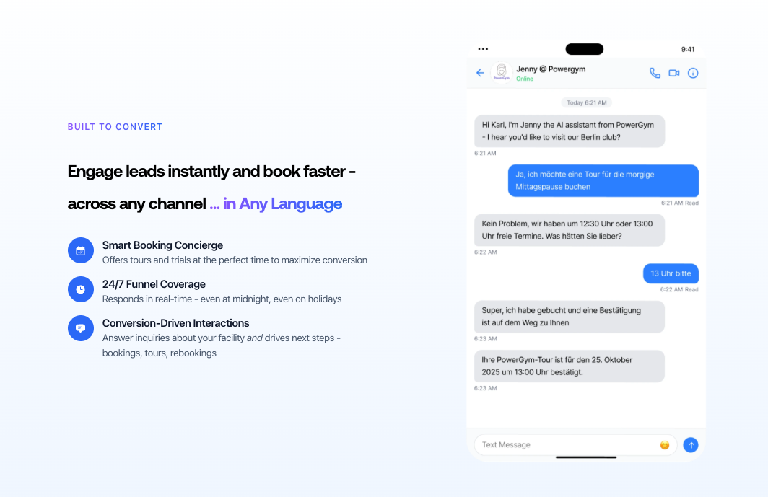This screenshot has height=497, width=768.
Task: Click the Jenny @ Powergym contact name
Action: click(551, 69)
